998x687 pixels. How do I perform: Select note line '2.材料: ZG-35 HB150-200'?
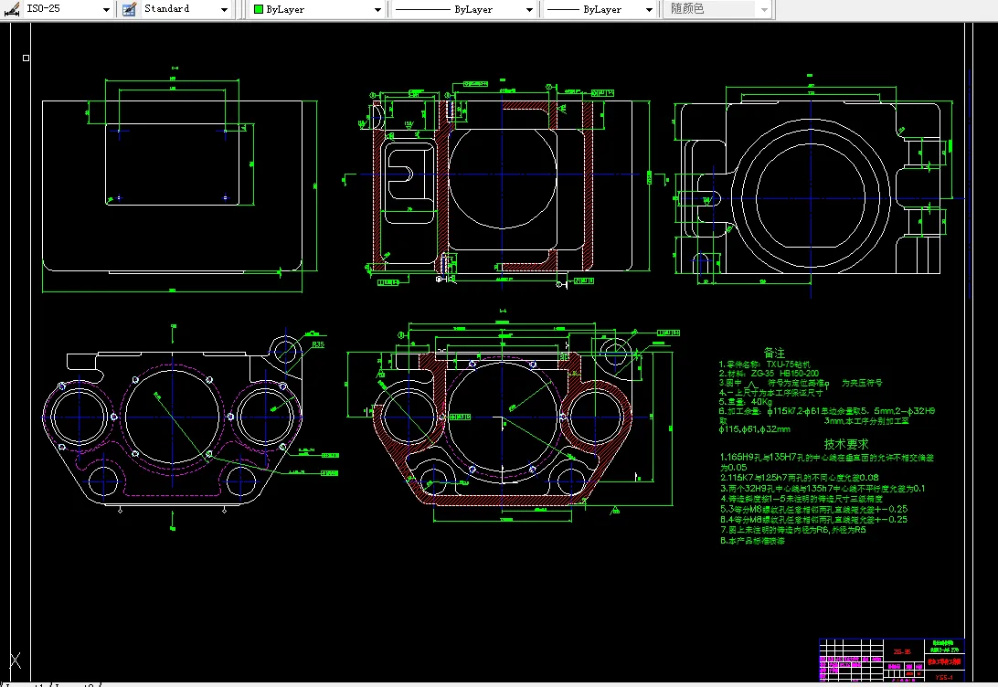(769, 374)
